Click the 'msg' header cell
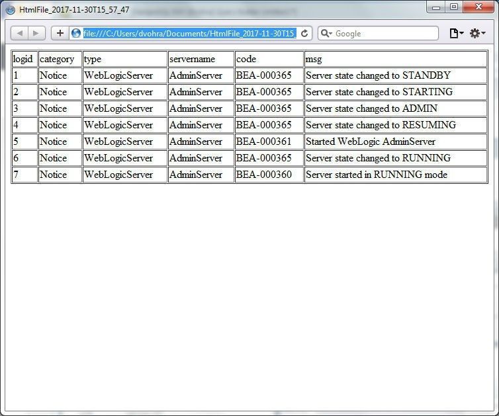This screenshot has width=499, height=416. pyautogui.click(x=396, y=59)
